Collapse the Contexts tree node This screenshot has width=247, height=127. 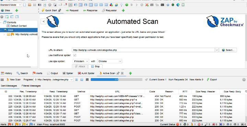click(x=1, y=23)
